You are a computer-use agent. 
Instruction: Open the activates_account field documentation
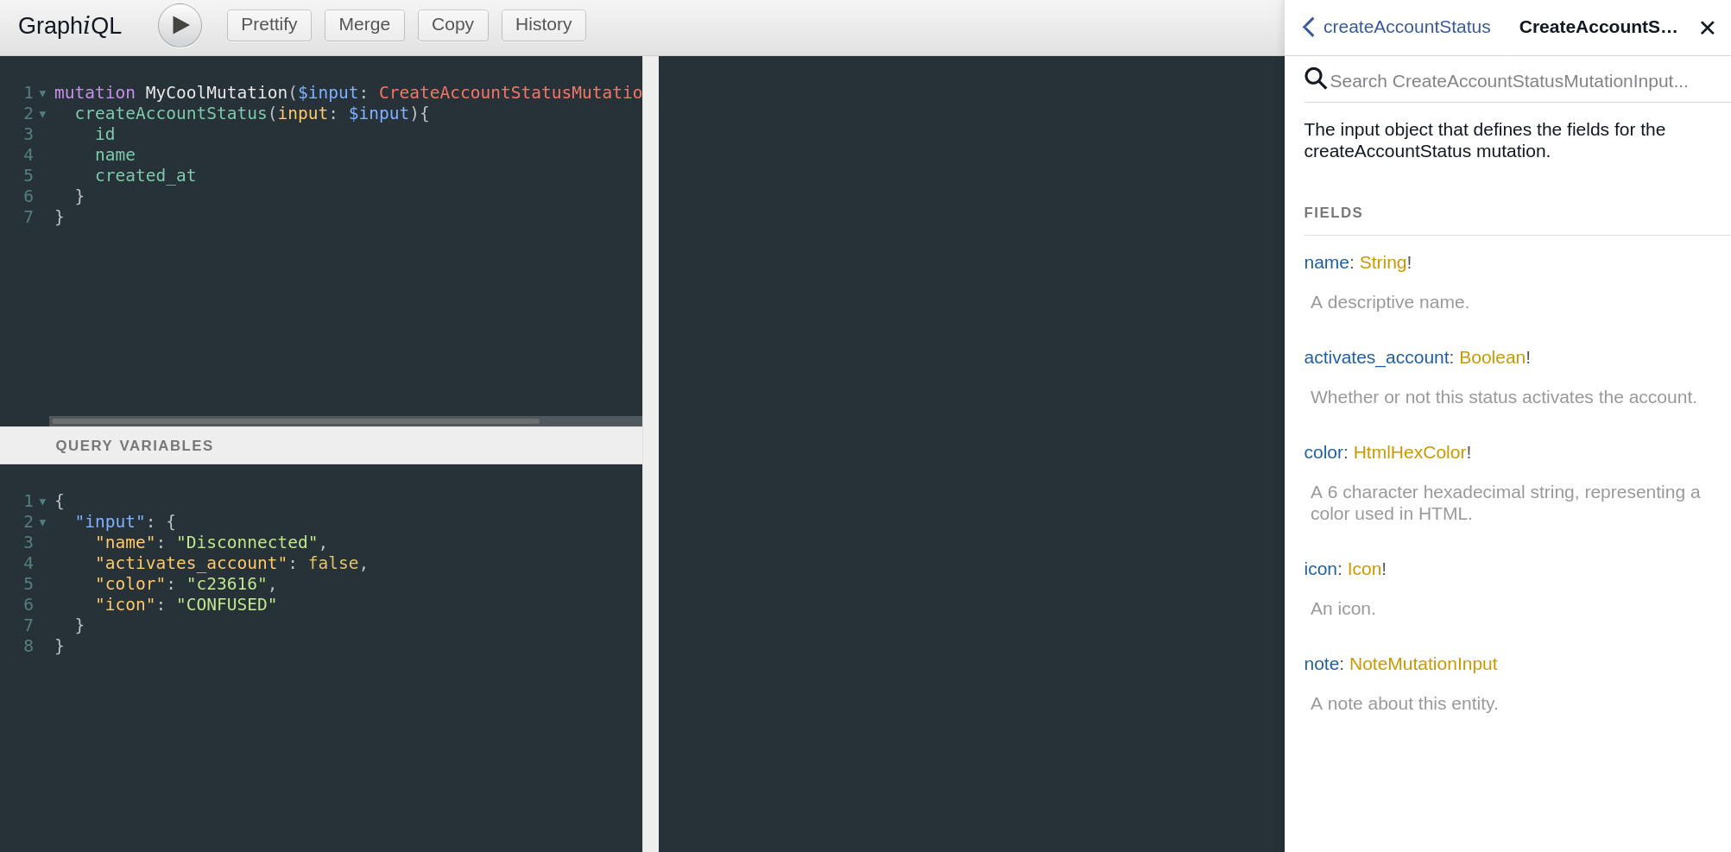tap(1376, 357)
